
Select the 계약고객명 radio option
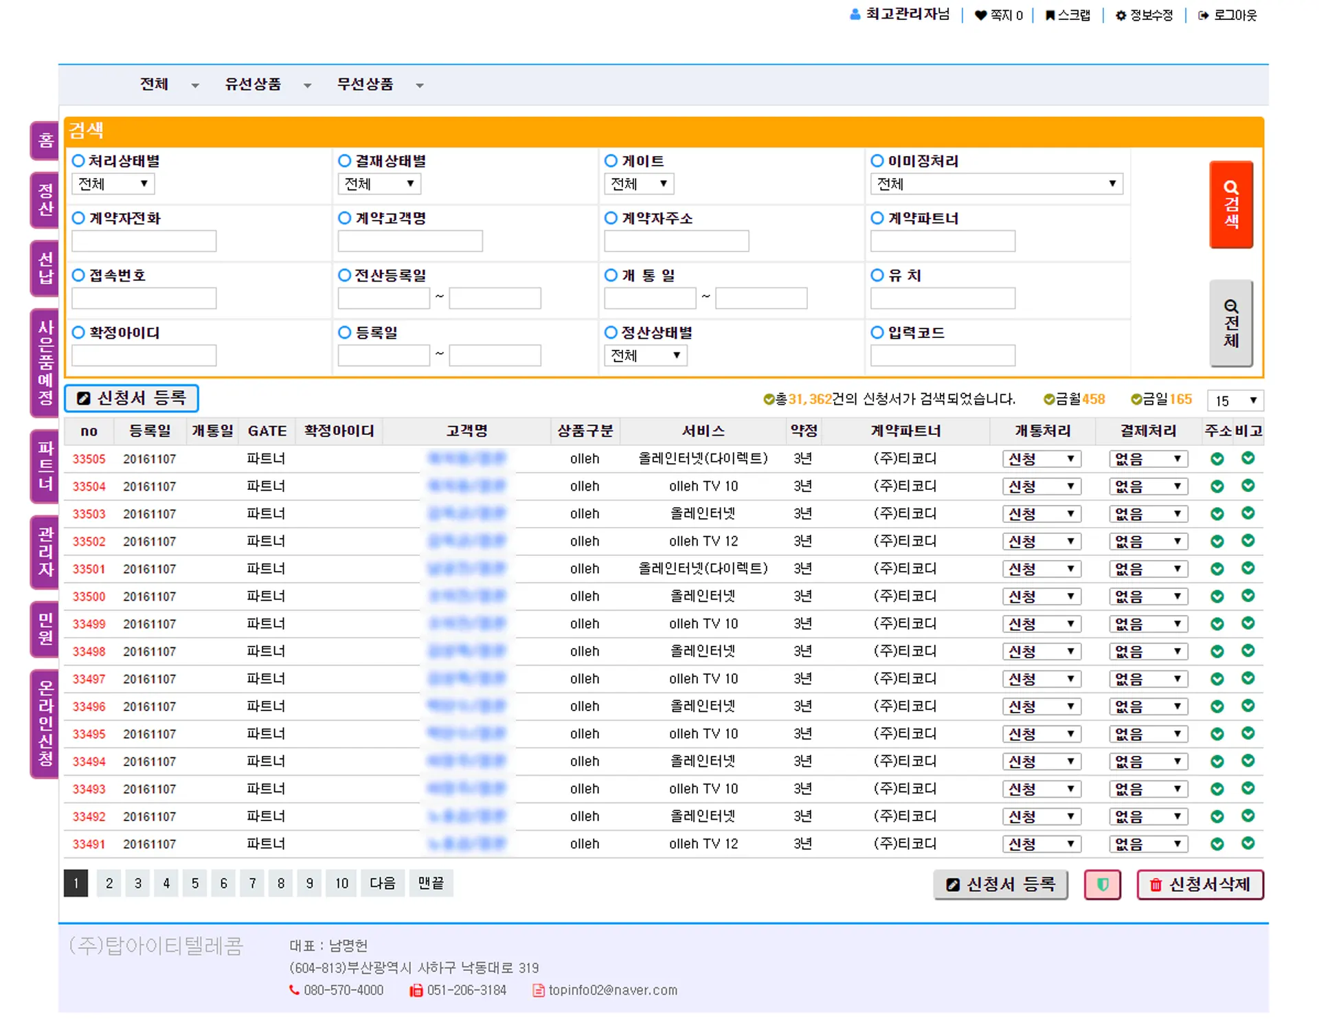coord(345,218)
